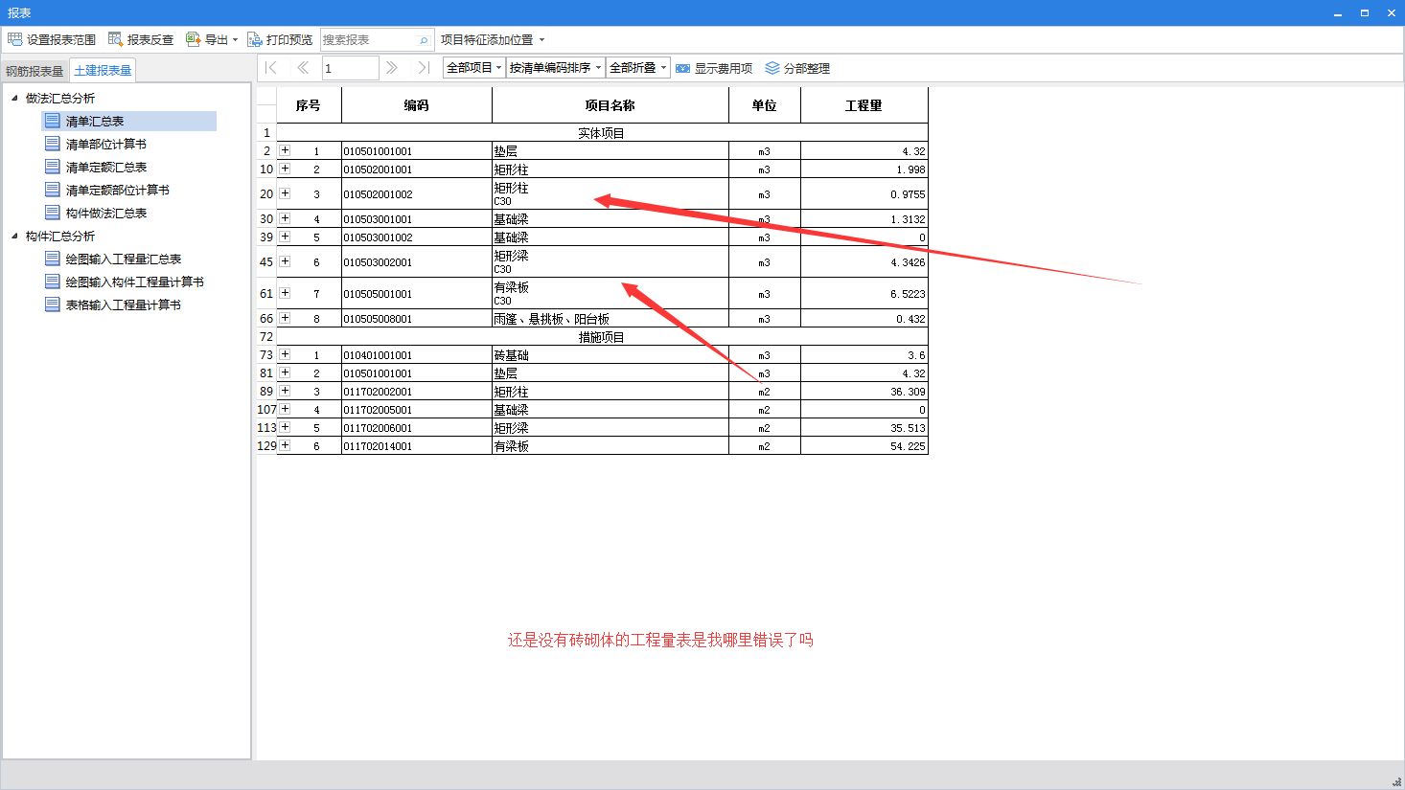Expand the 010503001001 基础梁 row

285,218
